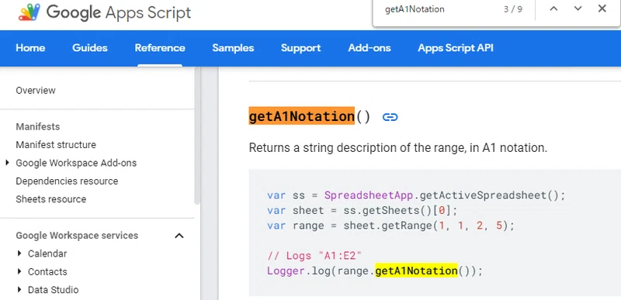Open the Samples tab
This screenshot has height=300, width=621.
(233, 48)
